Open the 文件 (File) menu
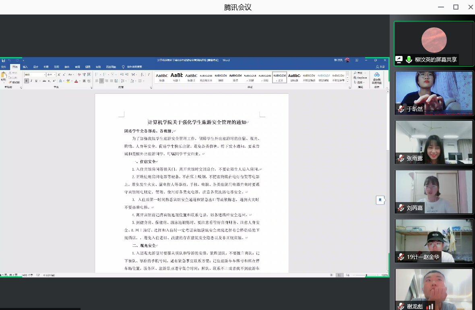Image resolution: width=475 pixels, height=310 pixels. click(4, 67)
